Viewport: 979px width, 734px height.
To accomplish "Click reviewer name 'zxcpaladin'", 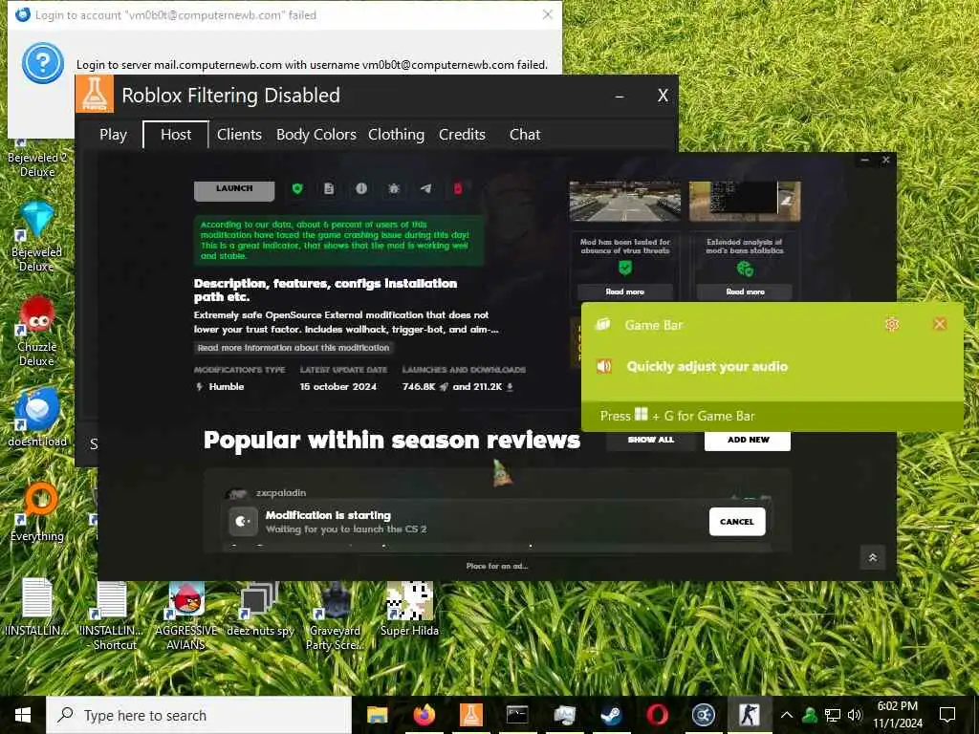I will pyautogui.click(x=281, y=492).
